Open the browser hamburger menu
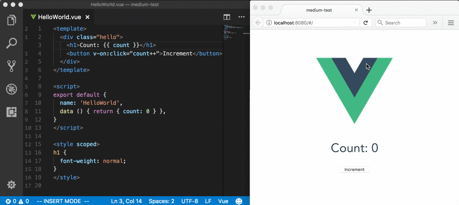Screen dimensions: 459x205 (x=451, y=23)
